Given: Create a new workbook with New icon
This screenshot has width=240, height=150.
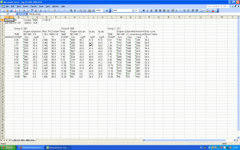Looking at the screenshot, I should click(3, 10).
